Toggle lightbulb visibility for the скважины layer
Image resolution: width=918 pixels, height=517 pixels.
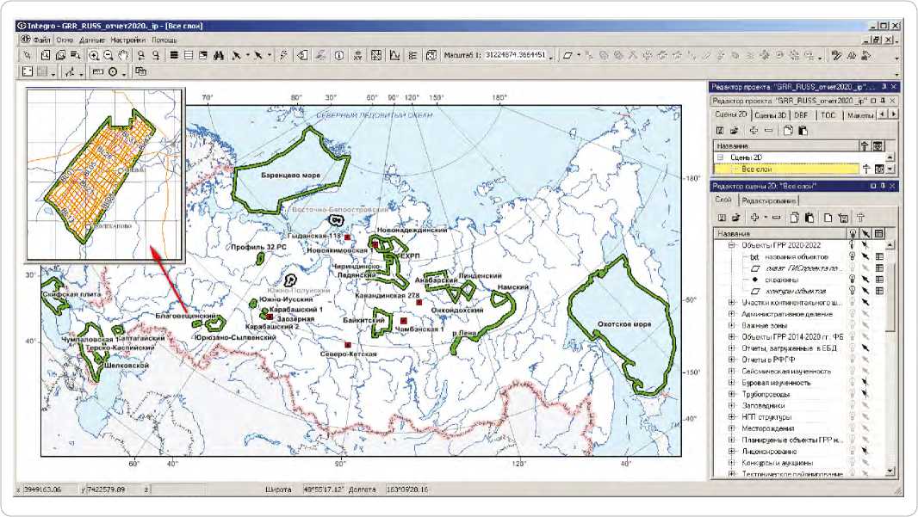[x=853, y=280]
